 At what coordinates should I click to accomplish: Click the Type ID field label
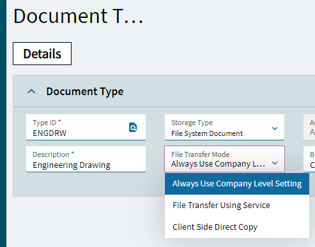47,123
